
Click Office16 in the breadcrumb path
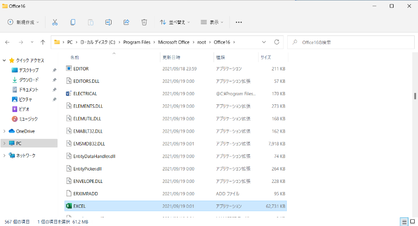pos(222,42)
